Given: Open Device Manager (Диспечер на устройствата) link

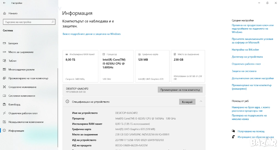Looking at the screenshot, I should coord(247,57).
